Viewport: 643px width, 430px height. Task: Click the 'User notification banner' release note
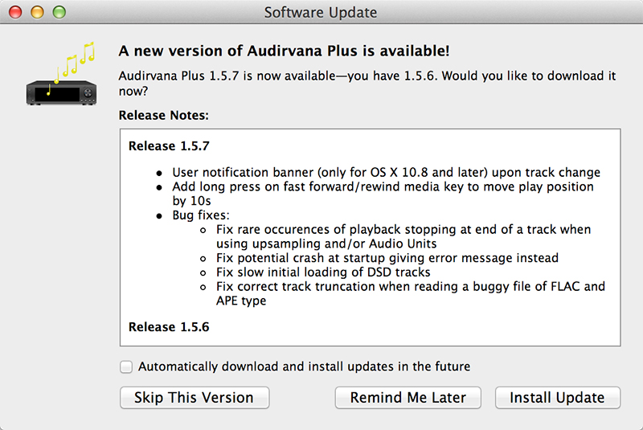tap(386, 172)
